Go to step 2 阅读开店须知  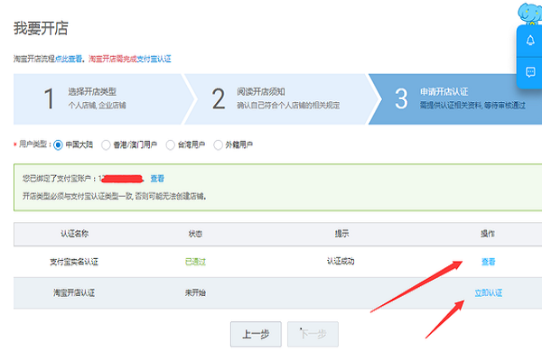click(280, 98)
